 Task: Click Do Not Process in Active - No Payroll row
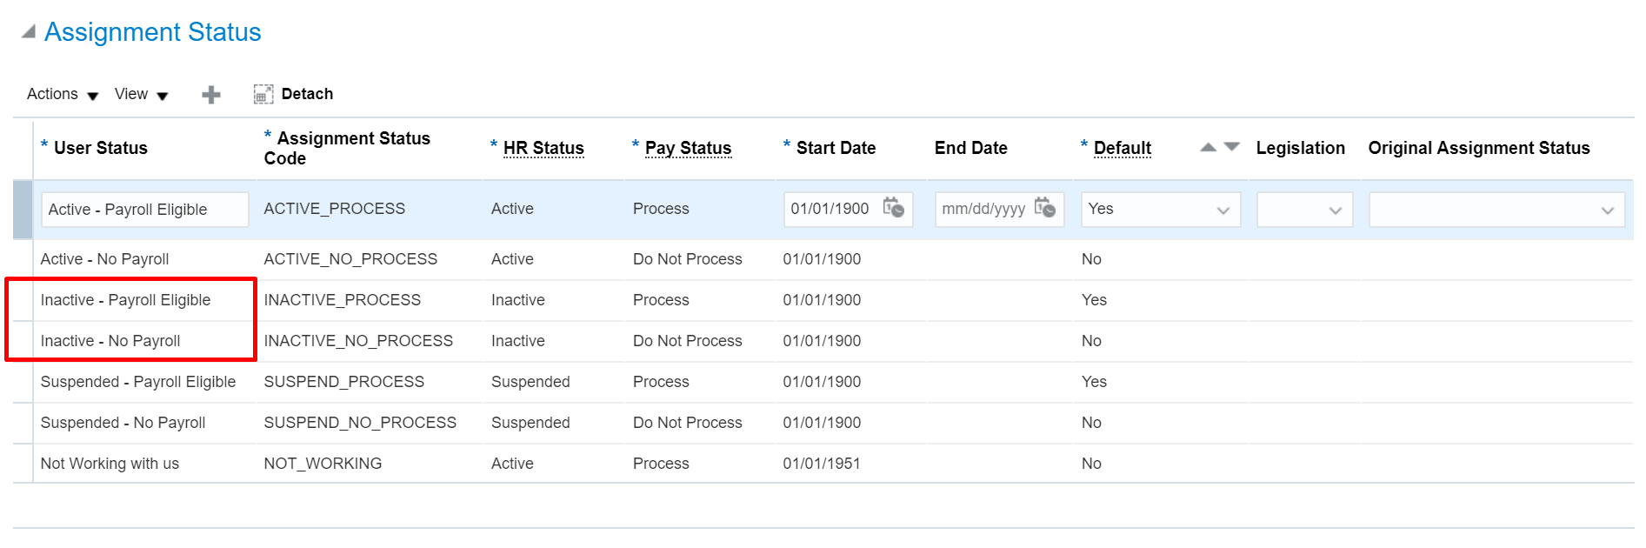click(x=688, y=259)
